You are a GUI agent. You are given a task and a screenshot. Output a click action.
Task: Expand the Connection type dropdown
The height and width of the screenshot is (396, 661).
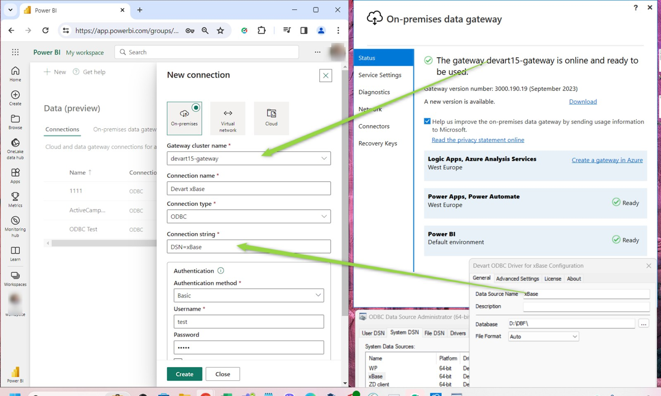click(324, 216)
